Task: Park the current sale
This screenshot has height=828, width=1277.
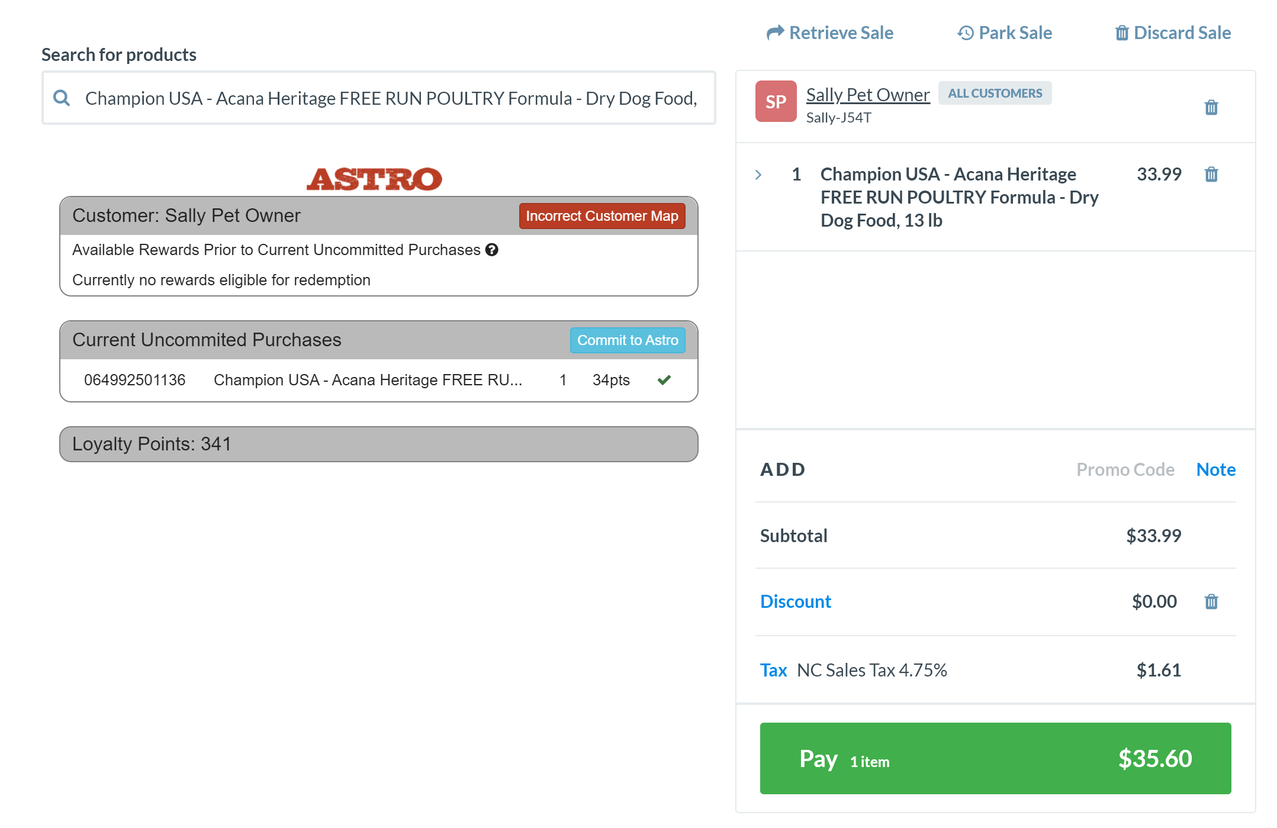Action: pos(1005,33)
